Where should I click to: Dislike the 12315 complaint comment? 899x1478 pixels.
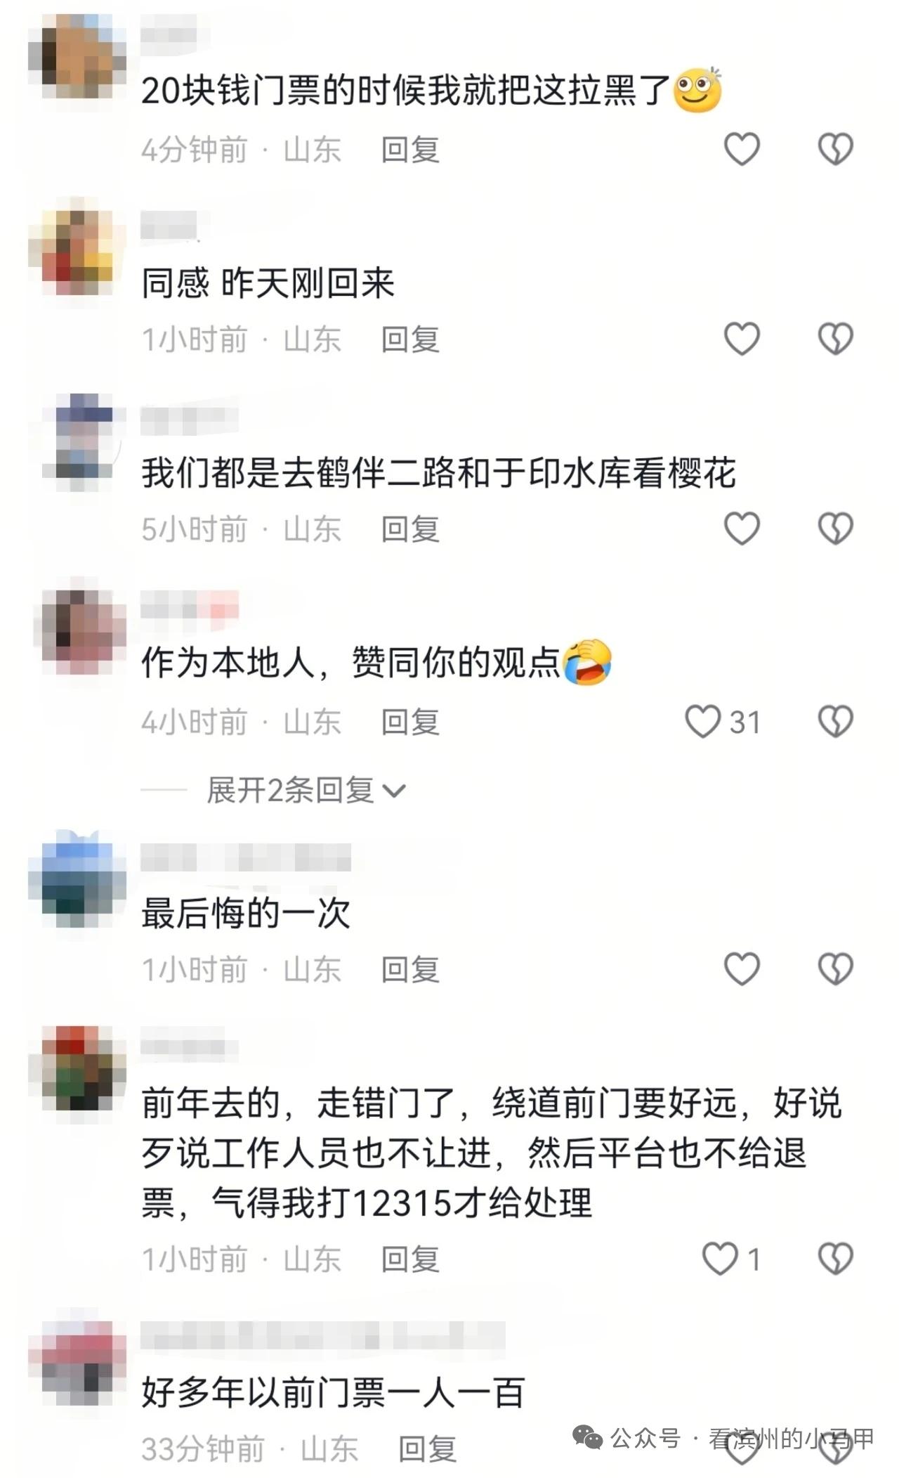tap(835, 1258)
